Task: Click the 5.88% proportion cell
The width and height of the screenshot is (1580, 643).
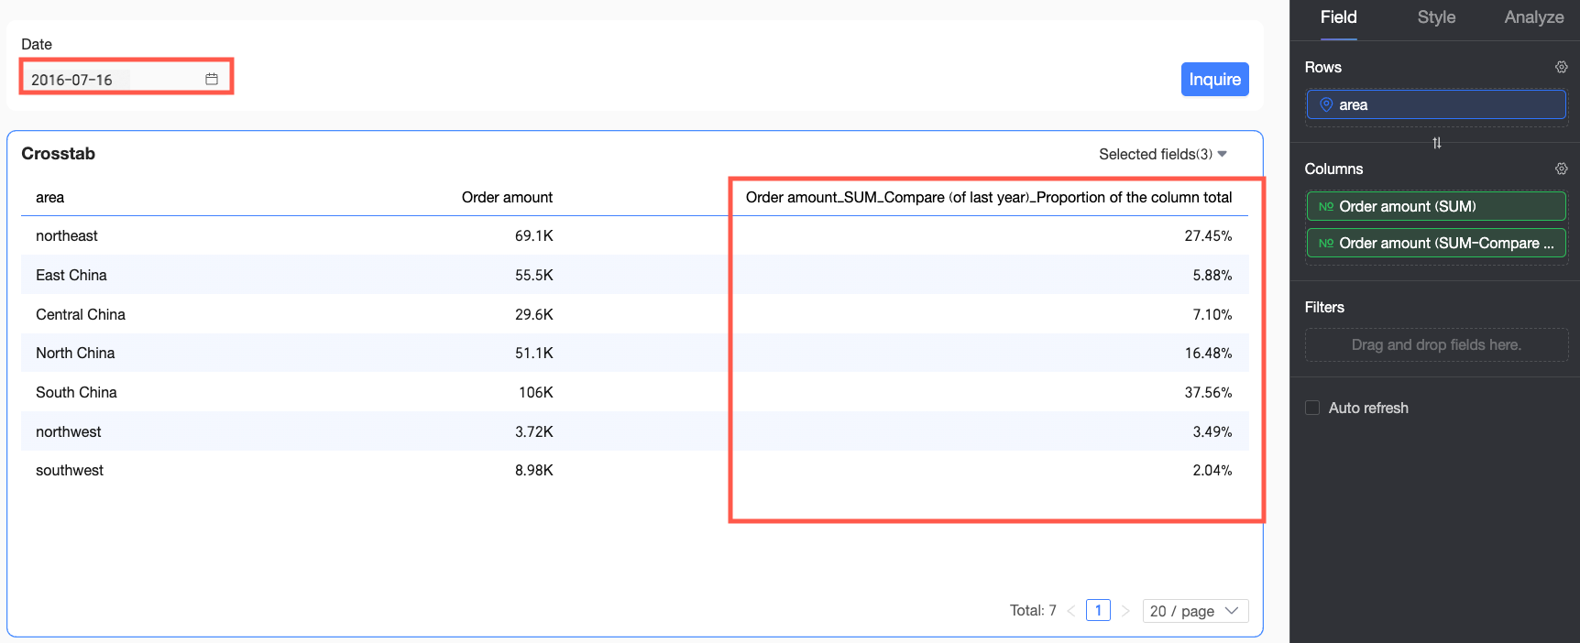Action: tap(1212, 275)
